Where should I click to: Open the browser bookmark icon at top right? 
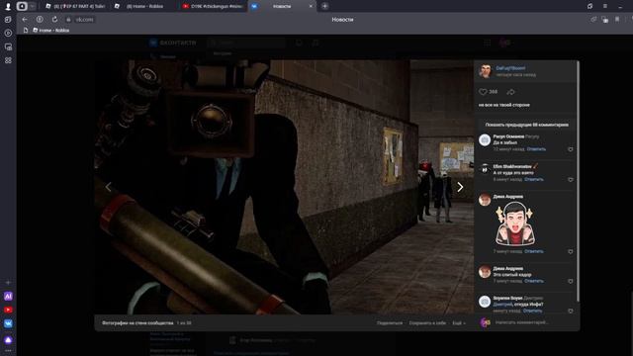[617, 20]
